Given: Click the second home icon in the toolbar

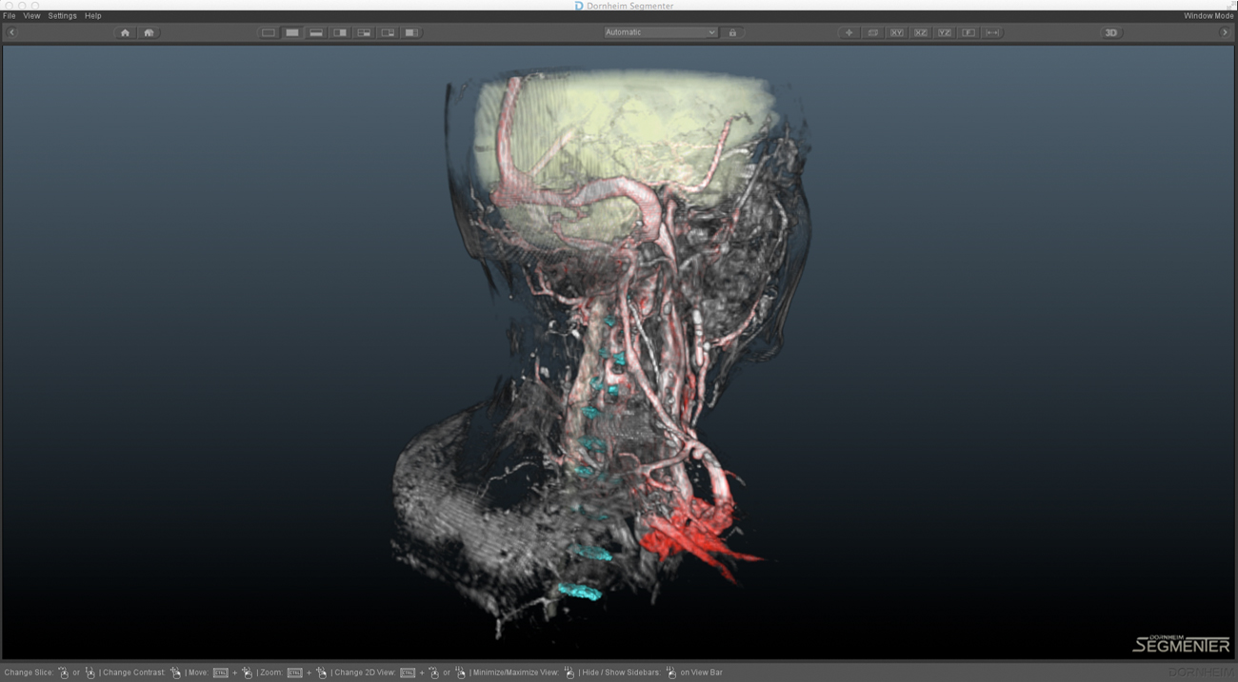Looking at the screenshot, I should [x=149, y=32].
